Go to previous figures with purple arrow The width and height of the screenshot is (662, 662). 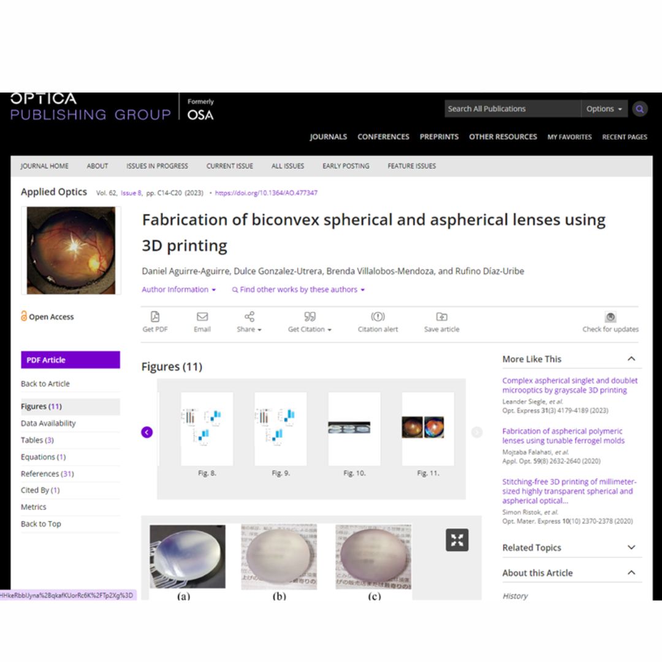(147, 432)
